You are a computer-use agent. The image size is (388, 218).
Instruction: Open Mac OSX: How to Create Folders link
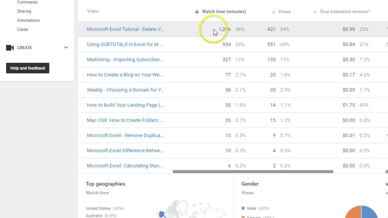click(125, 120)
